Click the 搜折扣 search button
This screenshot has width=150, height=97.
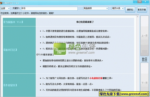[x=130, y=10]
